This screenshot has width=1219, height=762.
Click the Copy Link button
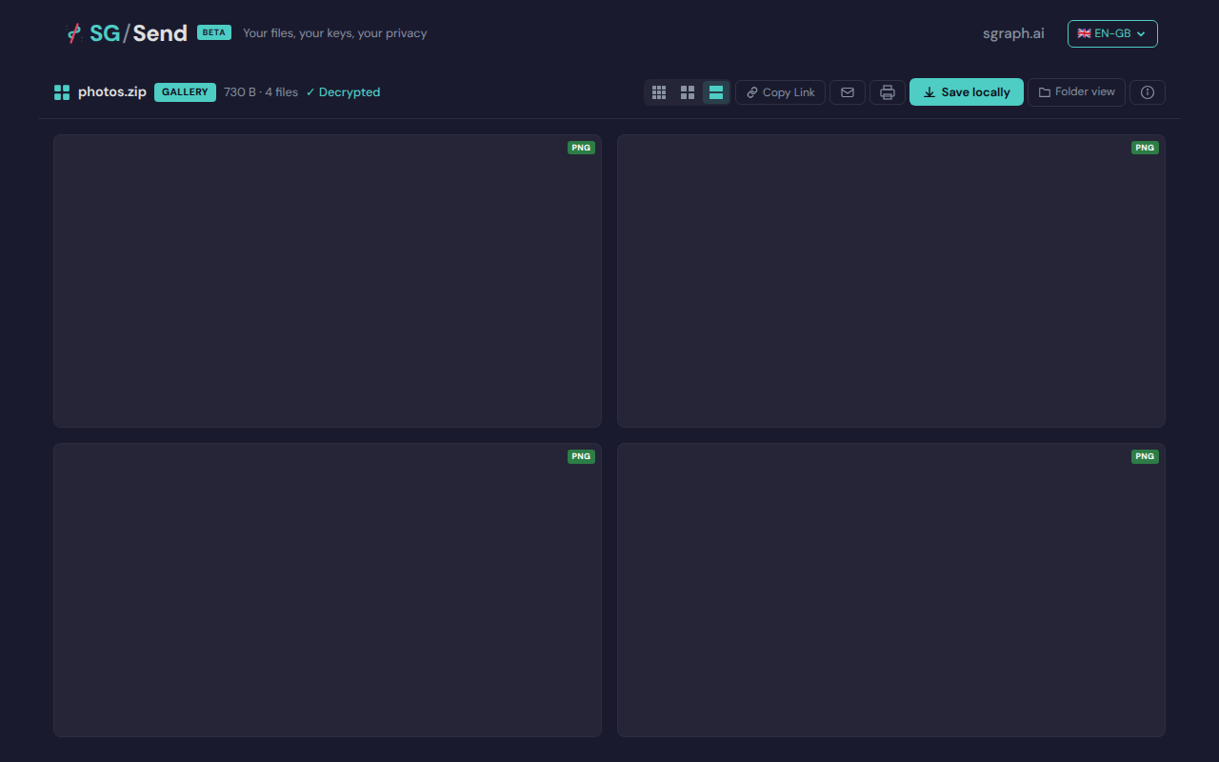(780, 92)
